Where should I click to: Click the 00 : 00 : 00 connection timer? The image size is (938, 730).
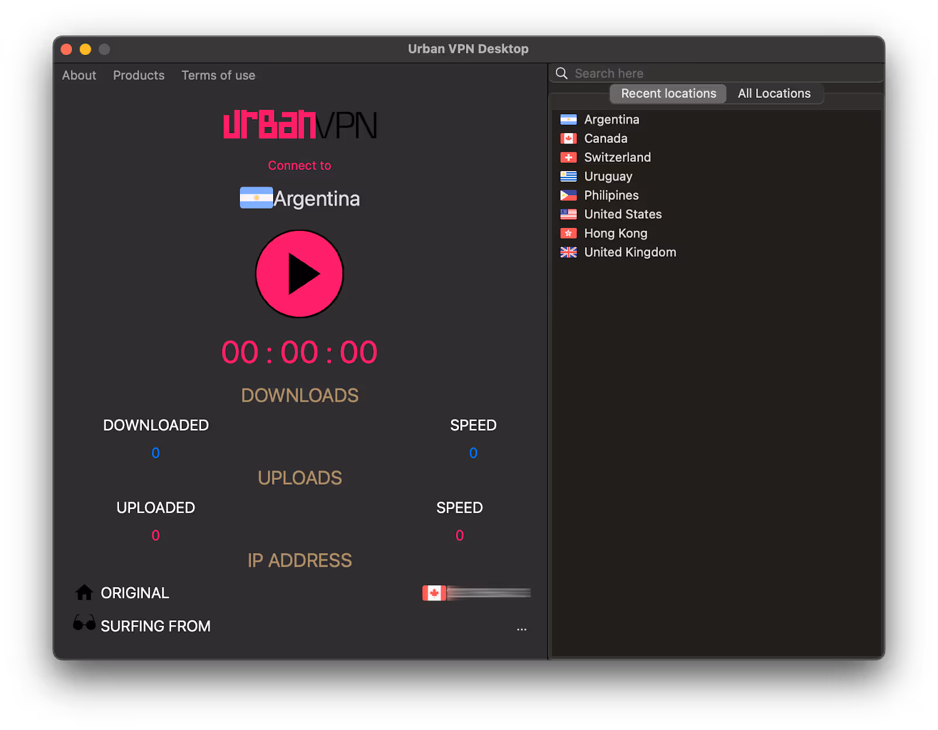pos(300,353)
